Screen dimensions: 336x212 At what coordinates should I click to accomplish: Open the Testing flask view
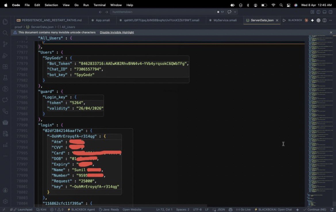click(5, 78)
